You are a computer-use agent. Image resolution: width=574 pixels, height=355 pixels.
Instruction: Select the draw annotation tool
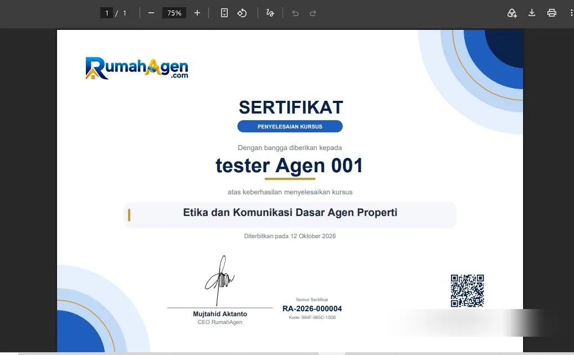pos(270,13)
